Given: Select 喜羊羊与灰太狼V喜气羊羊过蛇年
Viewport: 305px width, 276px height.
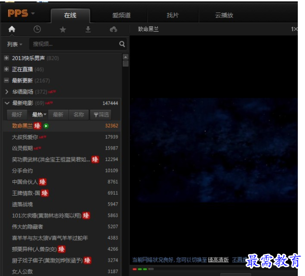Looking at the screenshot, I should pyautogui.click(x=50, y=238).
